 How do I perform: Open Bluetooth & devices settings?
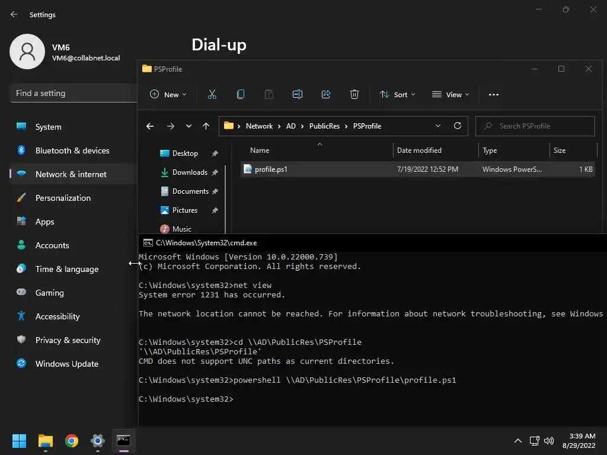coord(72,150)
